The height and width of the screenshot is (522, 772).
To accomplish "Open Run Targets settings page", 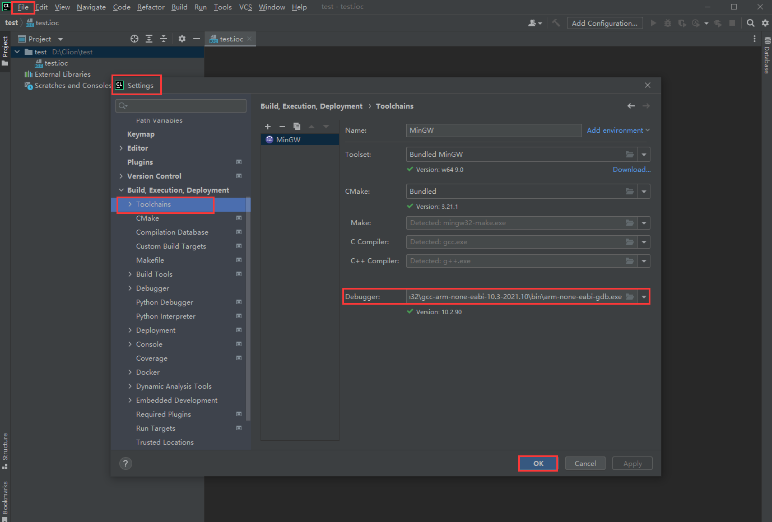I will [156, 428].
